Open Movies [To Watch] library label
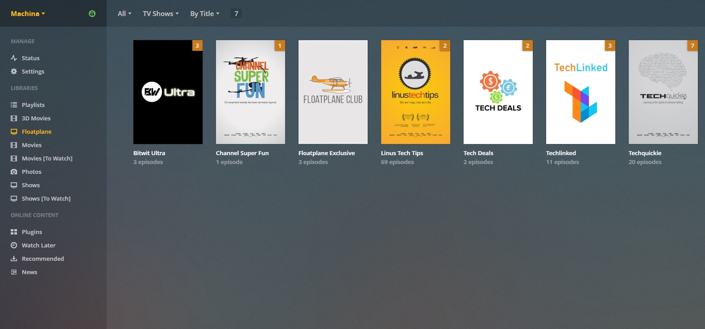The height and width of the screenshot is (329, 705). click(47, 158)
